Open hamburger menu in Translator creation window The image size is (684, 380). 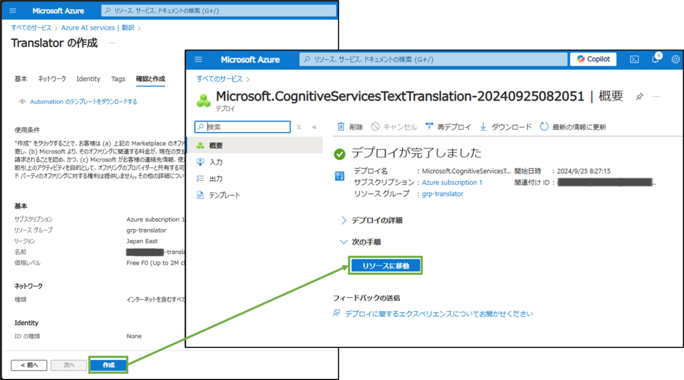12,11
